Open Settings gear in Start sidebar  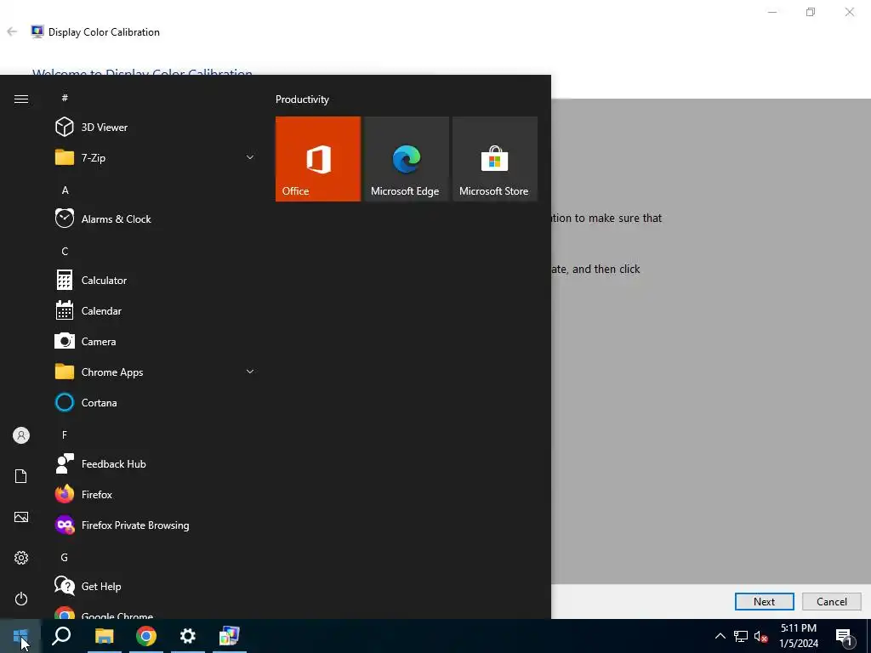(x=21, y=558)
